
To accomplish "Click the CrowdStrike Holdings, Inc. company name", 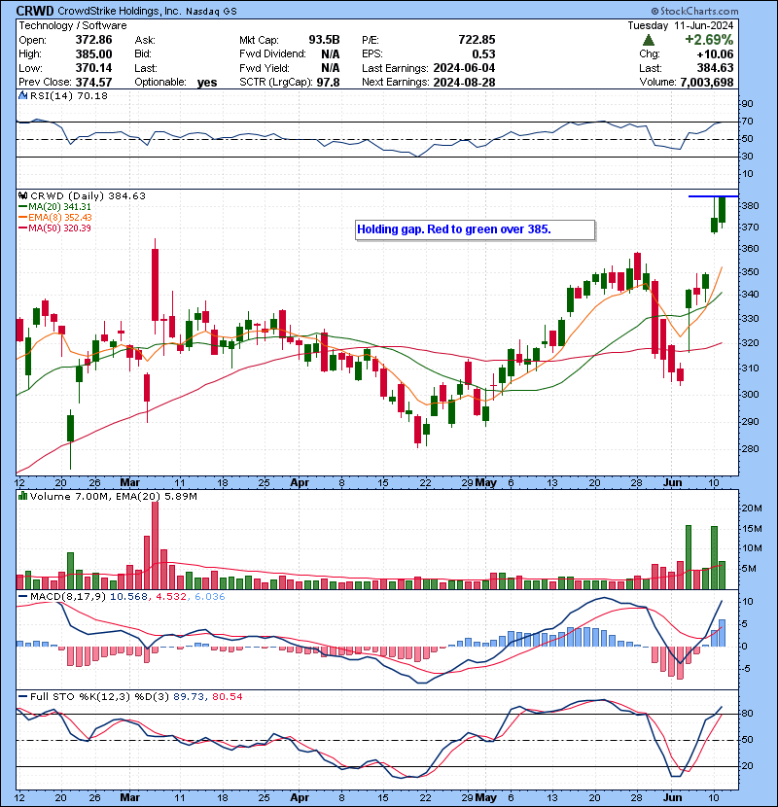I will pyautogui.click(x=120, y=11).
